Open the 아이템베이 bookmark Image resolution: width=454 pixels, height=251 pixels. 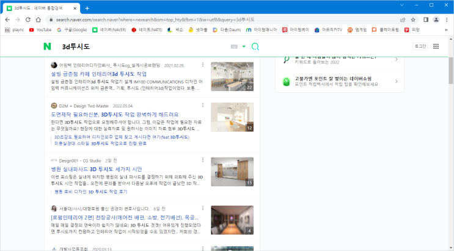coord(296,29)
